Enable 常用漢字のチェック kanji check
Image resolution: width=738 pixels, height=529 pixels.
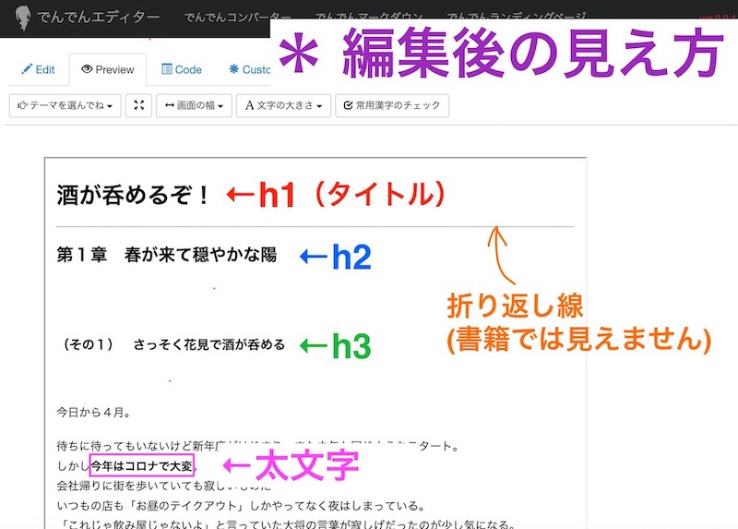pos(392,106)
